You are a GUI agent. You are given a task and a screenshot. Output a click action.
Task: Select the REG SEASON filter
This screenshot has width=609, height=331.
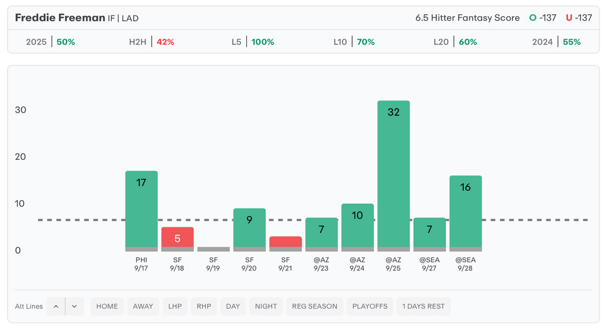coord(315,306)
